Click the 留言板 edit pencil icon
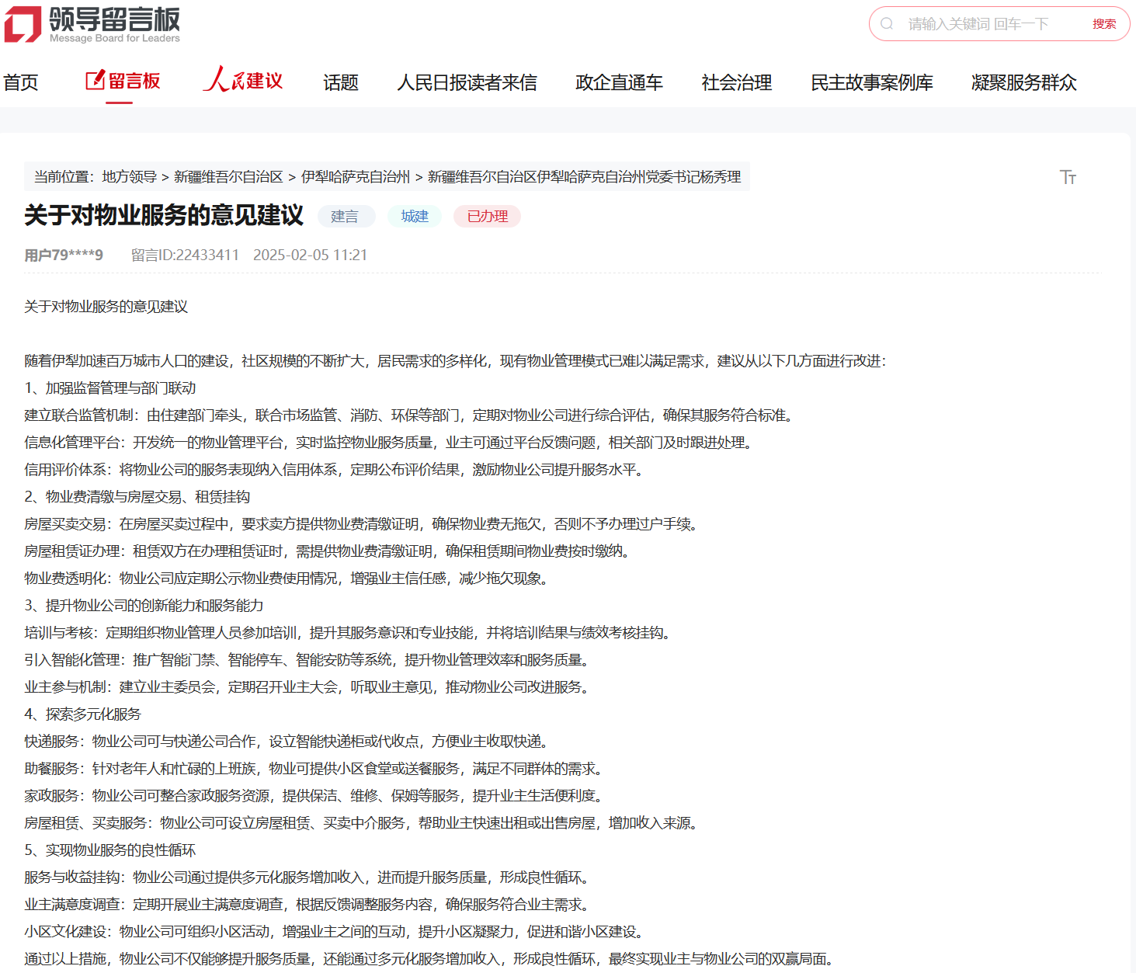 point(95,80)
